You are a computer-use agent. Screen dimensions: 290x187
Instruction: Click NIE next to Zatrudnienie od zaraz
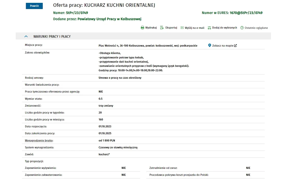pyautogui.click(x=248, y=168)
